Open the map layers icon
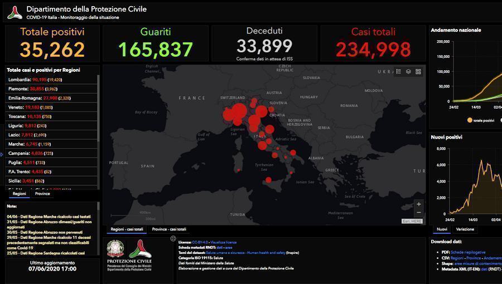The image size is (502, 284). pyautogui.click(x=408, y=72)
